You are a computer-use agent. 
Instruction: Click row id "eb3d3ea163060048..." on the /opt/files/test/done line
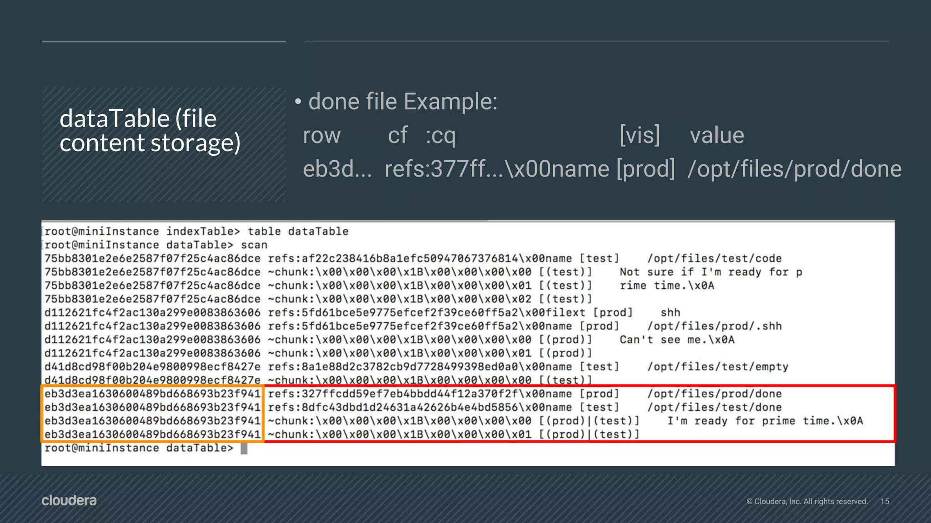pos(152,408)
